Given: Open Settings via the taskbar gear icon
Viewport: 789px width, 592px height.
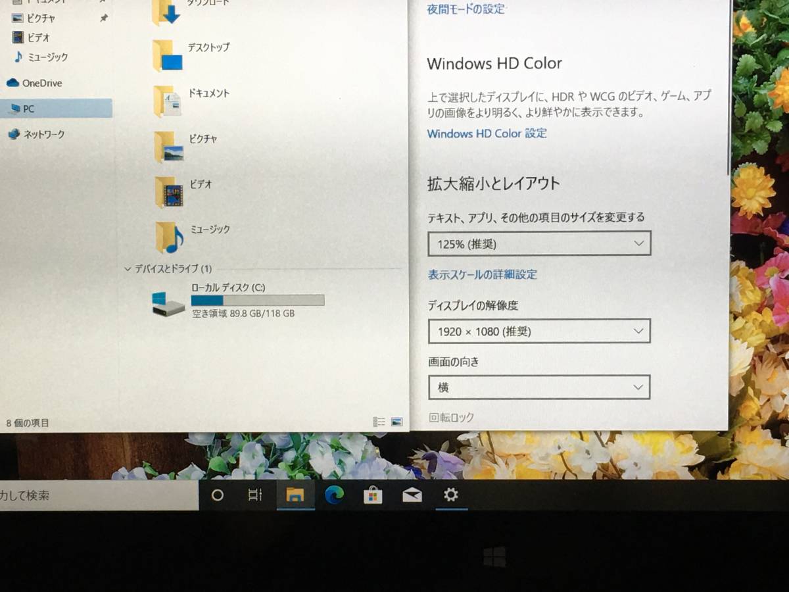Looking at the screenshot, I should point(451,495).
